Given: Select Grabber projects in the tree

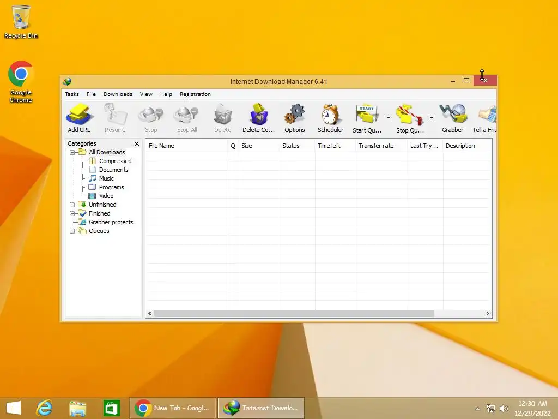Looking at the screenshot, I should click(111, 222).
